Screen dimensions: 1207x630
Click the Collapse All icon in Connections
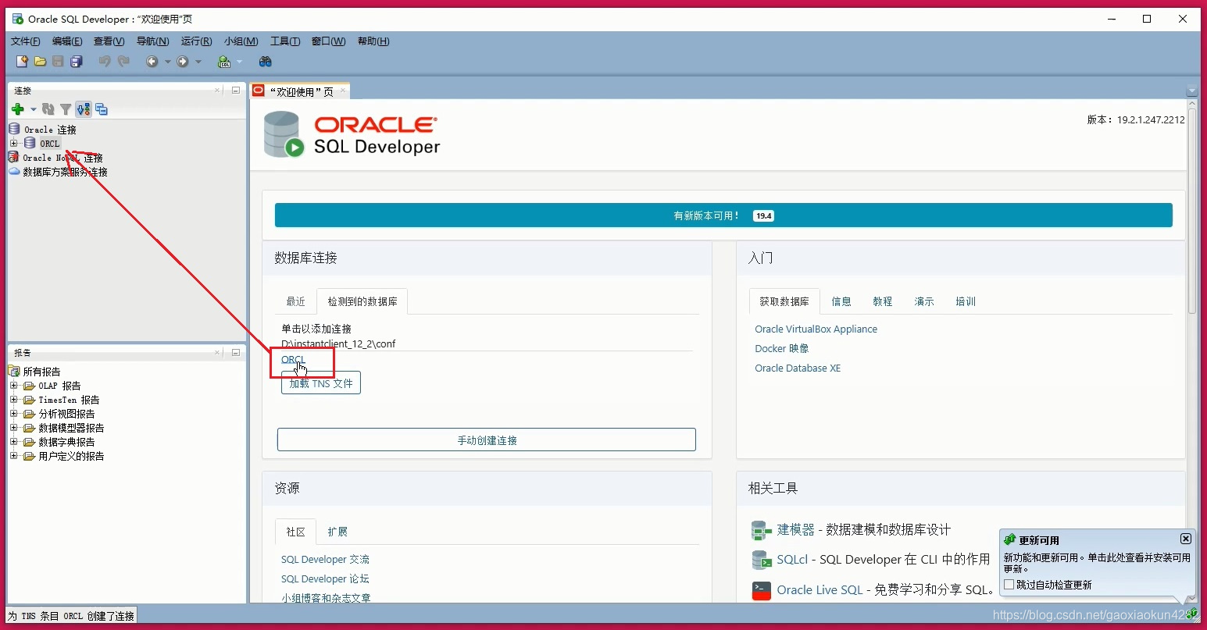point(102,109)
